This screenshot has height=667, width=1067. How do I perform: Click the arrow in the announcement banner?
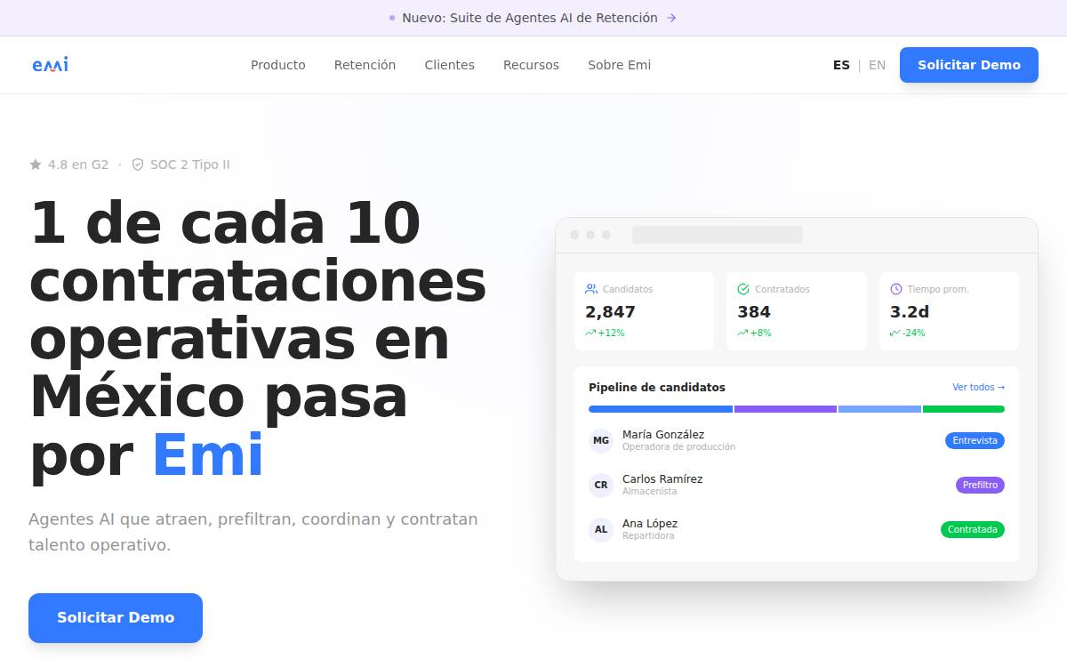click(671, 18)
